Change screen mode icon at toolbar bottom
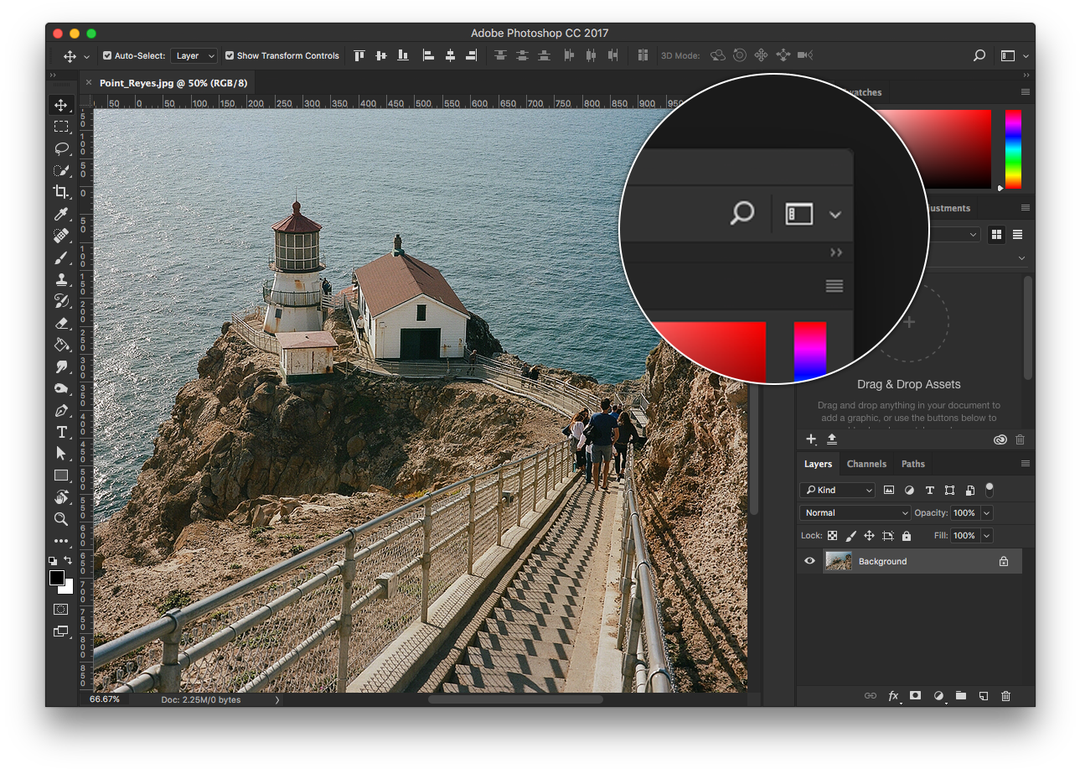1080x769 pixels. click(61, 631)
